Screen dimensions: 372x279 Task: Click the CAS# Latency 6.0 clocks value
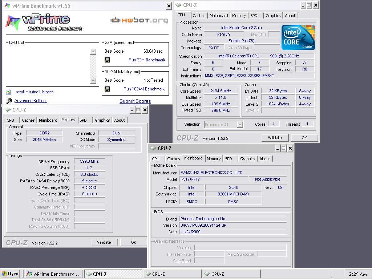tap(89, 174)
